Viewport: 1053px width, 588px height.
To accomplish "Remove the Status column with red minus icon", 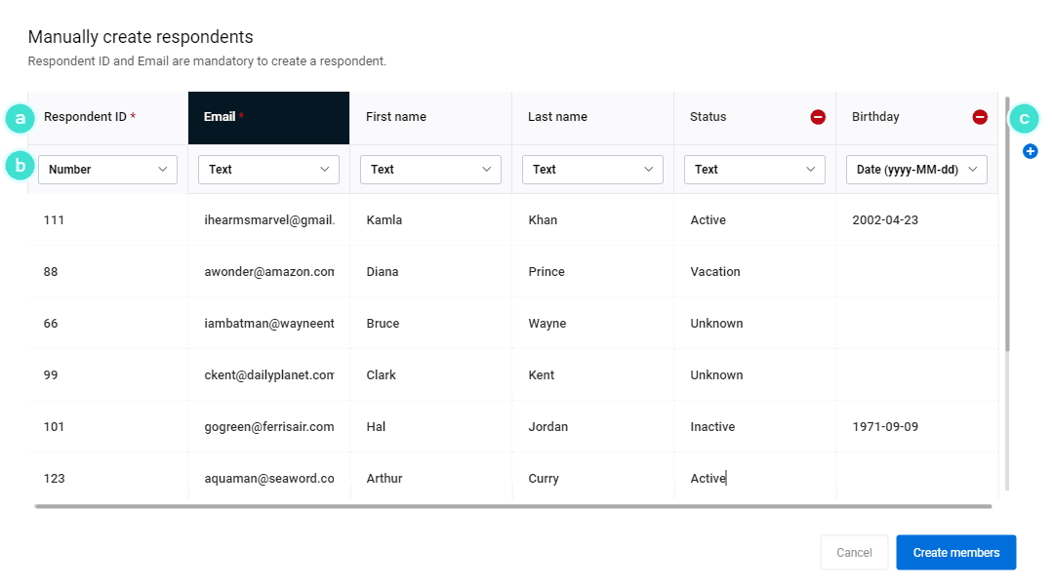I will 817,117.
